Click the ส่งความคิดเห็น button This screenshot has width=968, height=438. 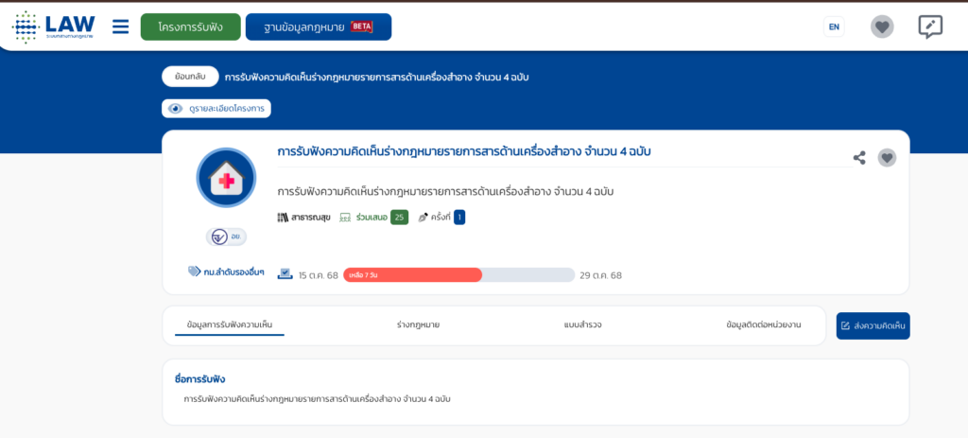pos(873,325)
